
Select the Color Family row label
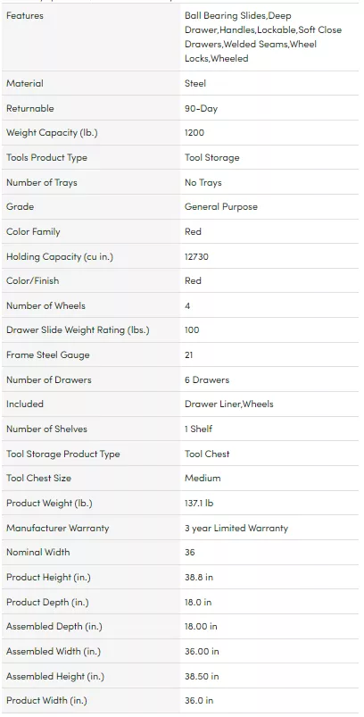pos(33,232)
